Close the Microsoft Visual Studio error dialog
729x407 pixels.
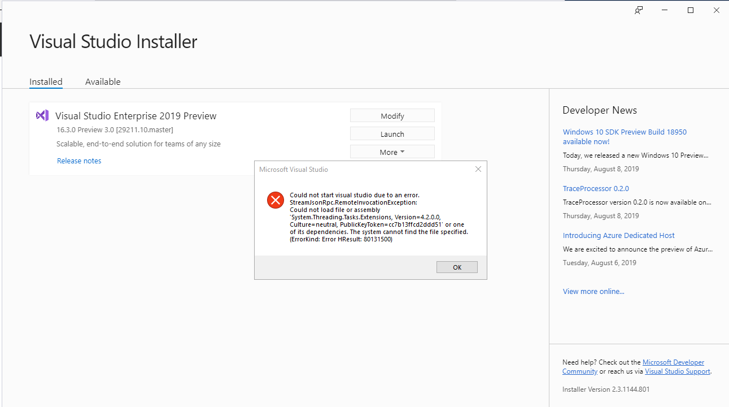click(478, 168)
